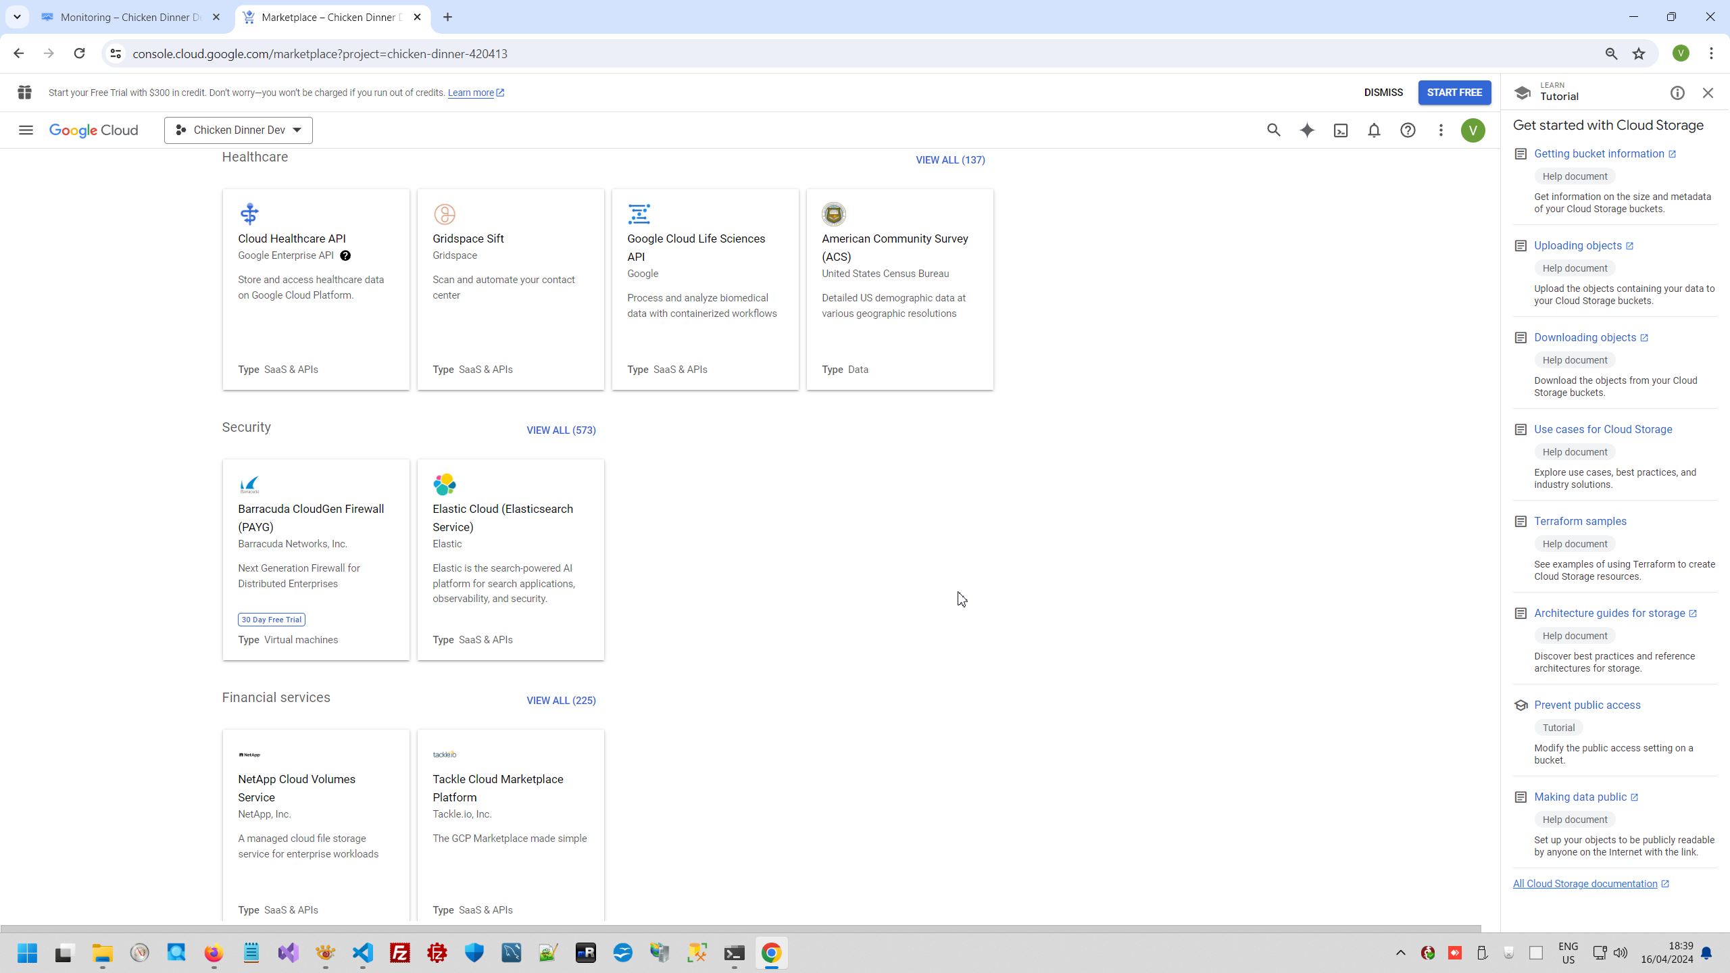Open the Cloud Healthcare API card
The width and height of the screenshot is (1730, 973).
point(292,239)
